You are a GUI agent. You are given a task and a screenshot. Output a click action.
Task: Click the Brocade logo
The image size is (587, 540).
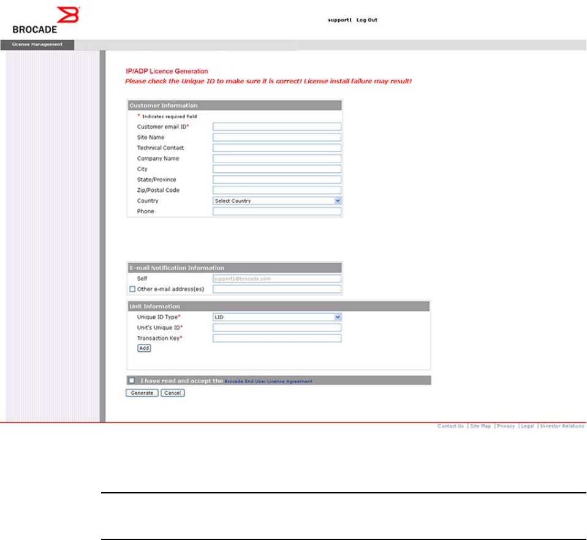[46, 20]
